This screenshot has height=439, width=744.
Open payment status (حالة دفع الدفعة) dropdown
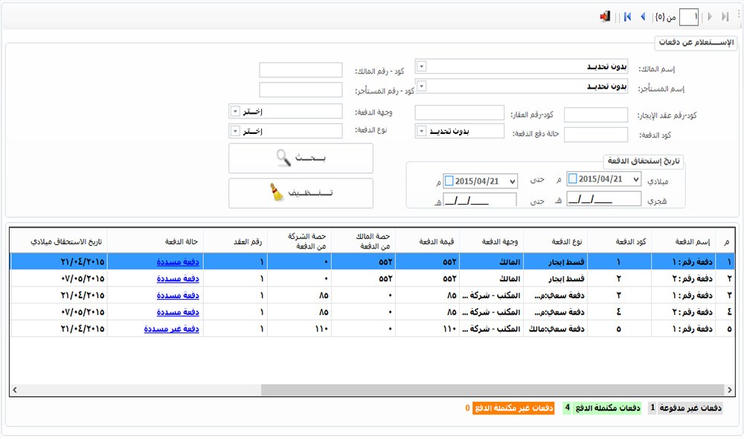pyautogui.click(x=421, y=131)
